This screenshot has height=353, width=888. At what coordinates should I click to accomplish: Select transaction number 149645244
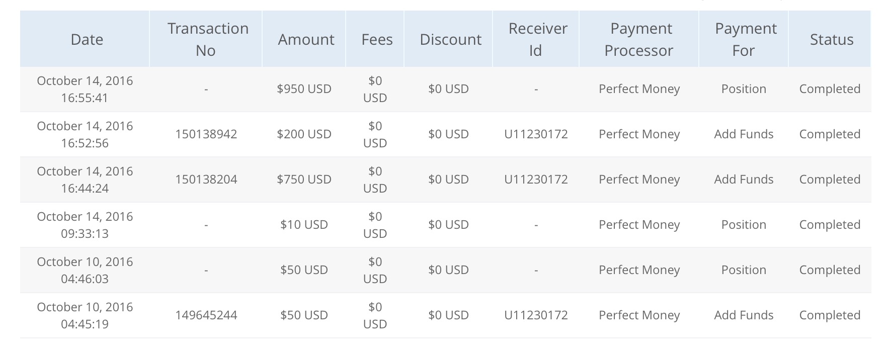pos(206,315)
